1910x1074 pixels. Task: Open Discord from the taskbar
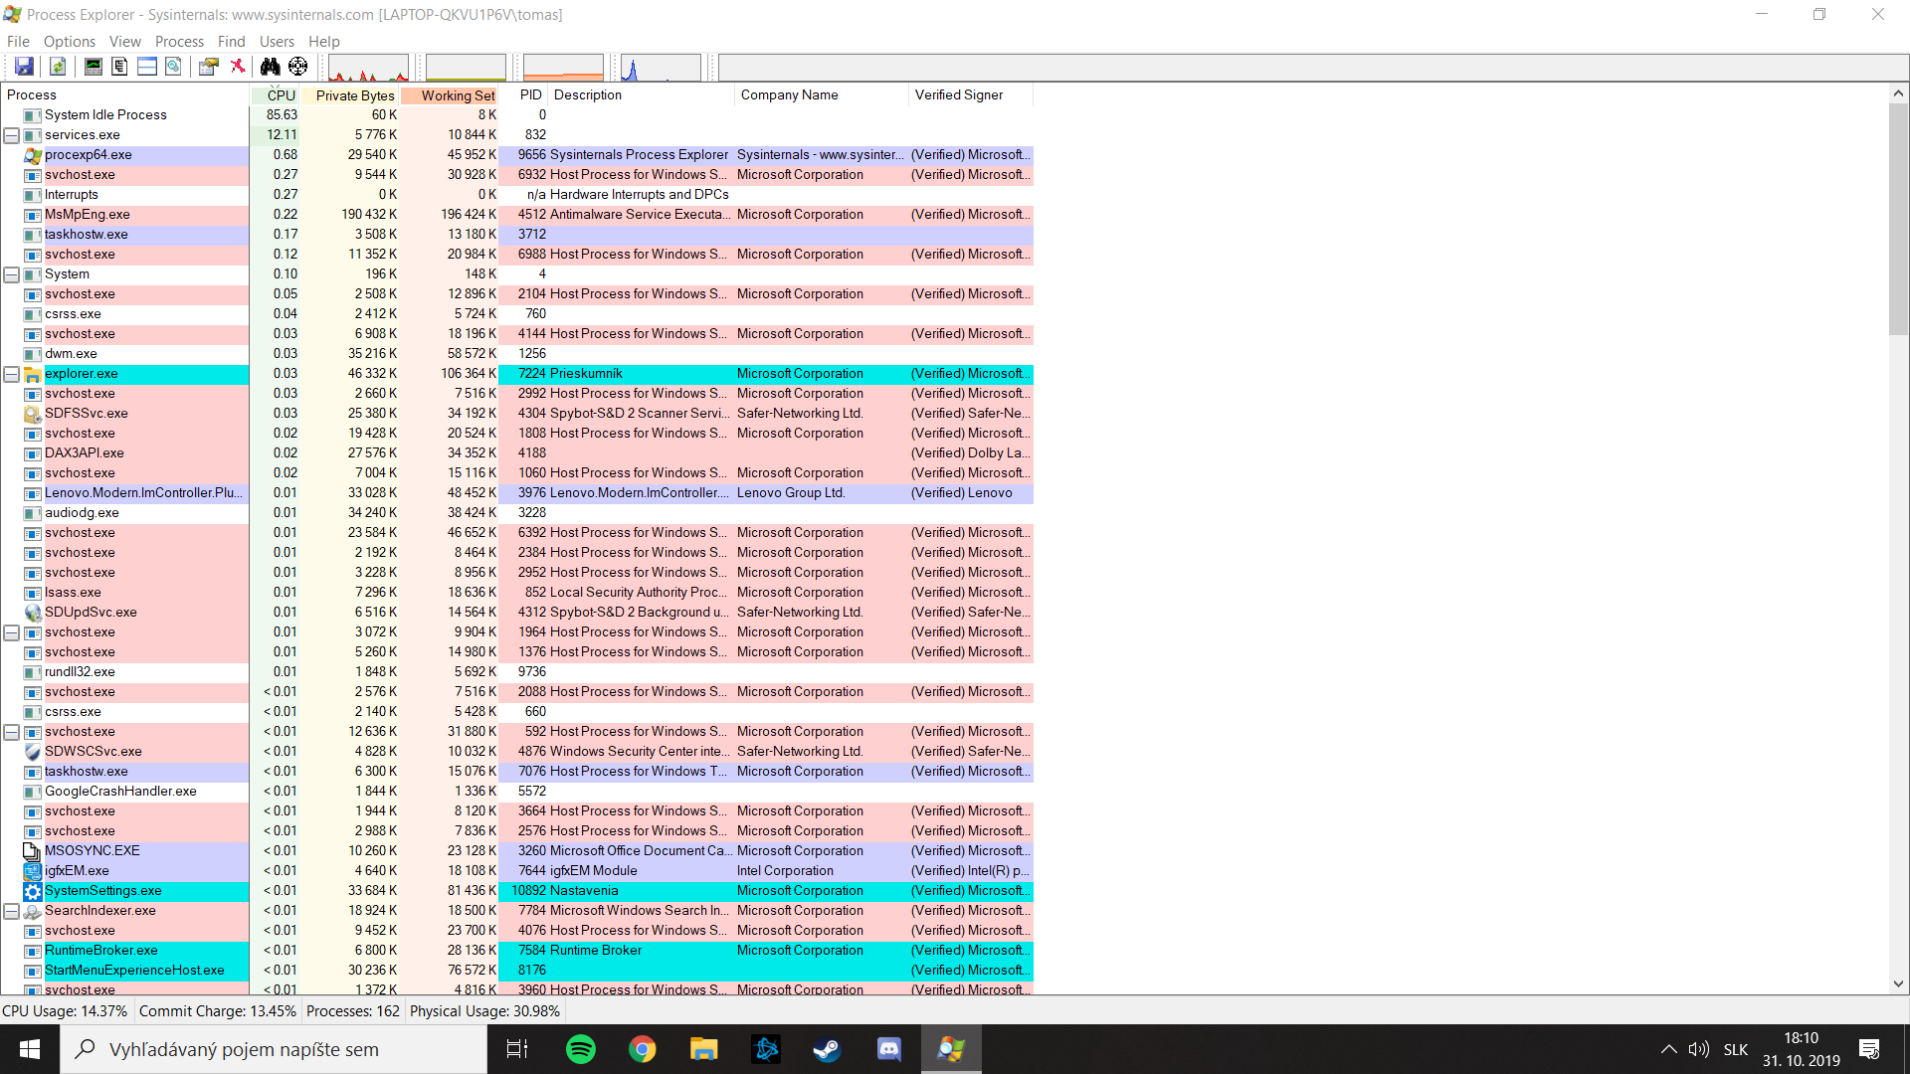(888, 1049)
